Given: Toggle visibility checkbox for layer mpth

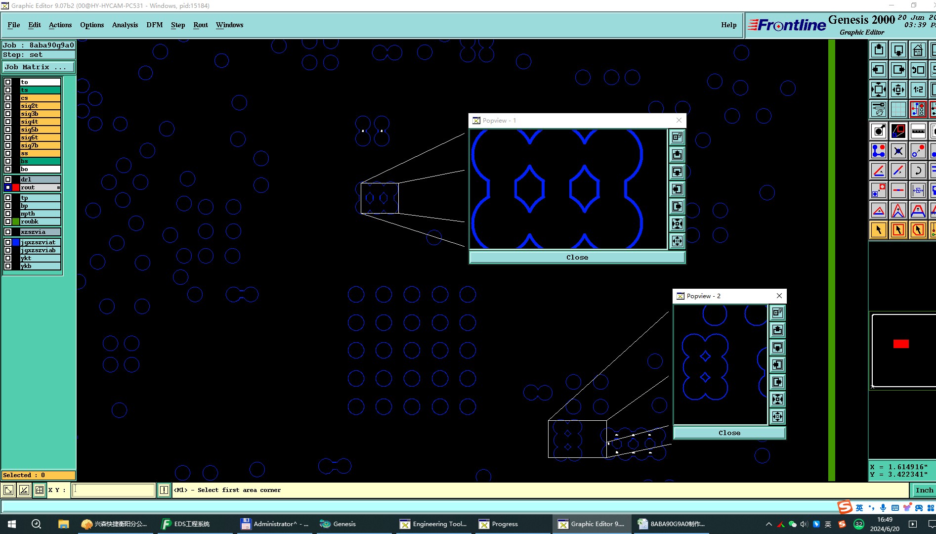Looking at the screenshot, I should coord(8,214).
